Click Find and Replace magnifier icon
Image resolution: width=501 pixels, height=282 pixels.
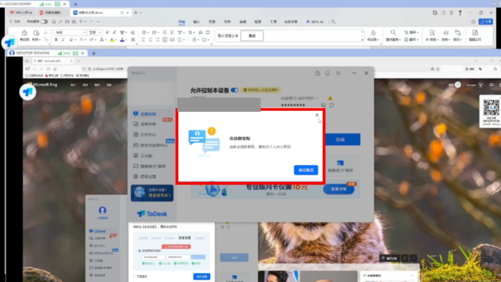click(393, 33)
